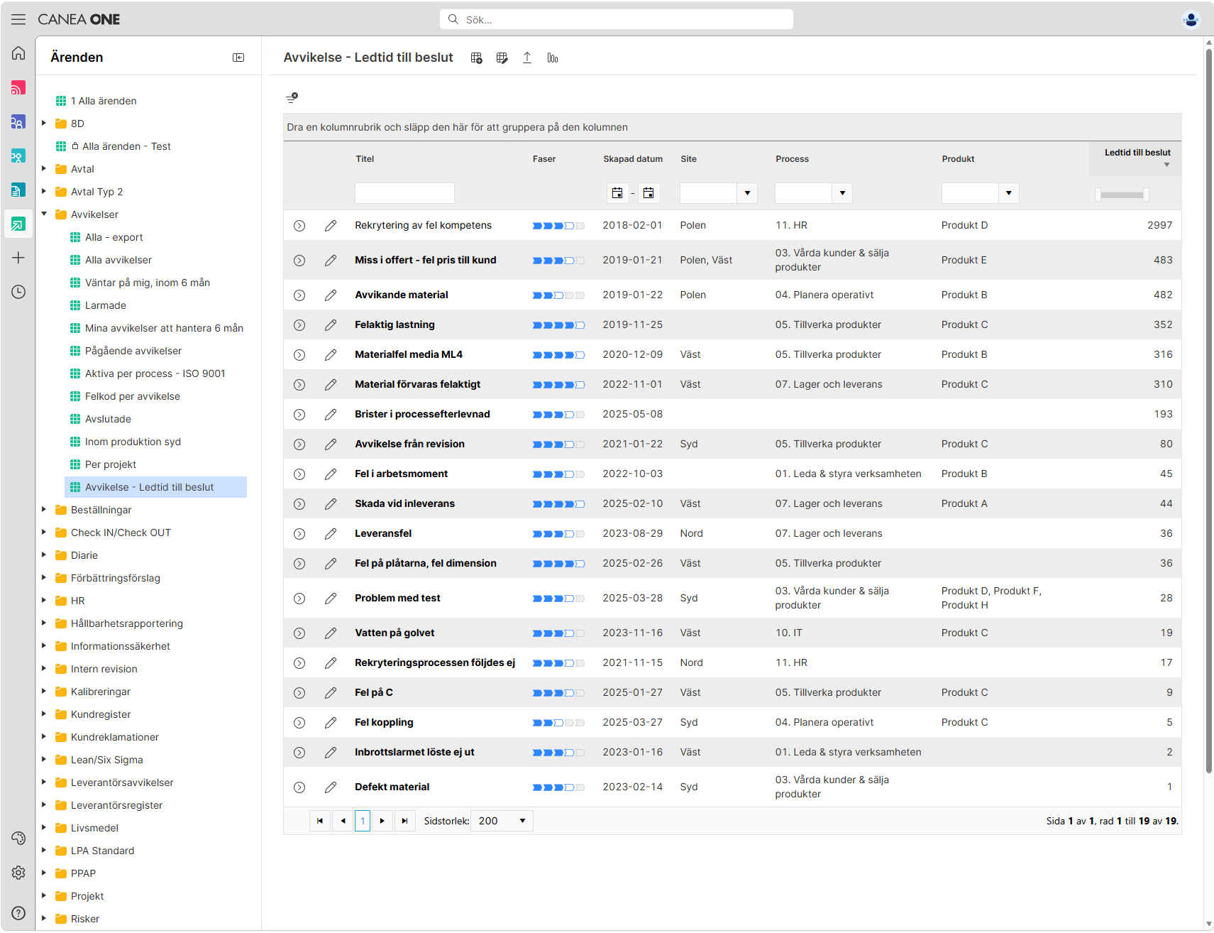
Task: Open the help question mark icon
Action: tap(18, 913)
